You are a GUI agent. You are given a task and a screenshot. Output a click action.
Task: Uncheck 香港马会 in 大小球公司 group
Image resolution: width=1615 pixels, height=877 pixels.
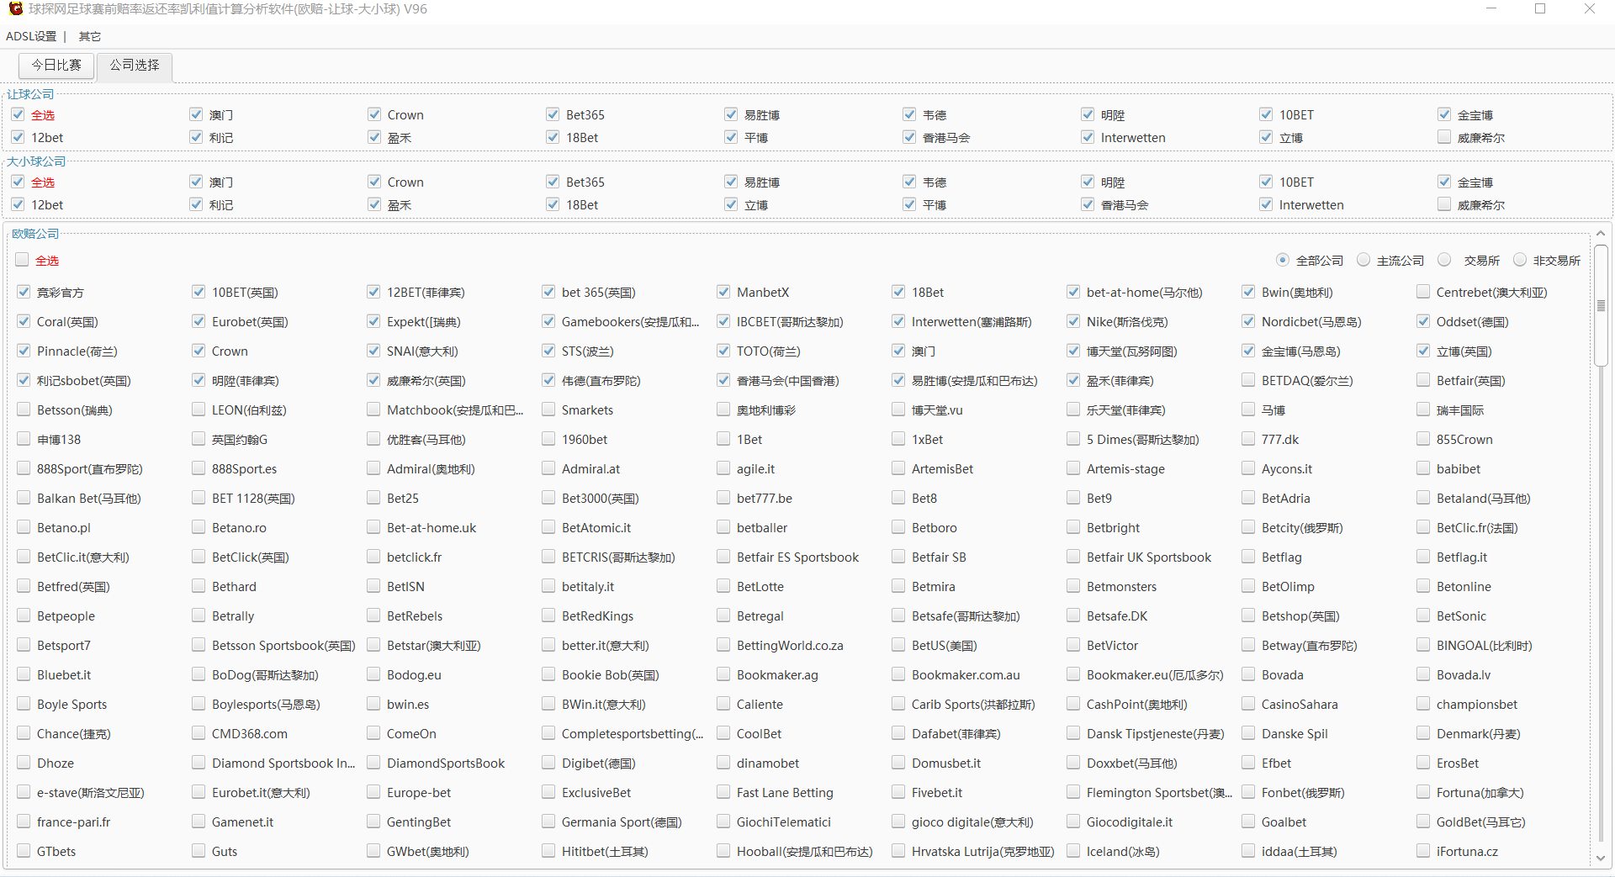pos(1088,204)
